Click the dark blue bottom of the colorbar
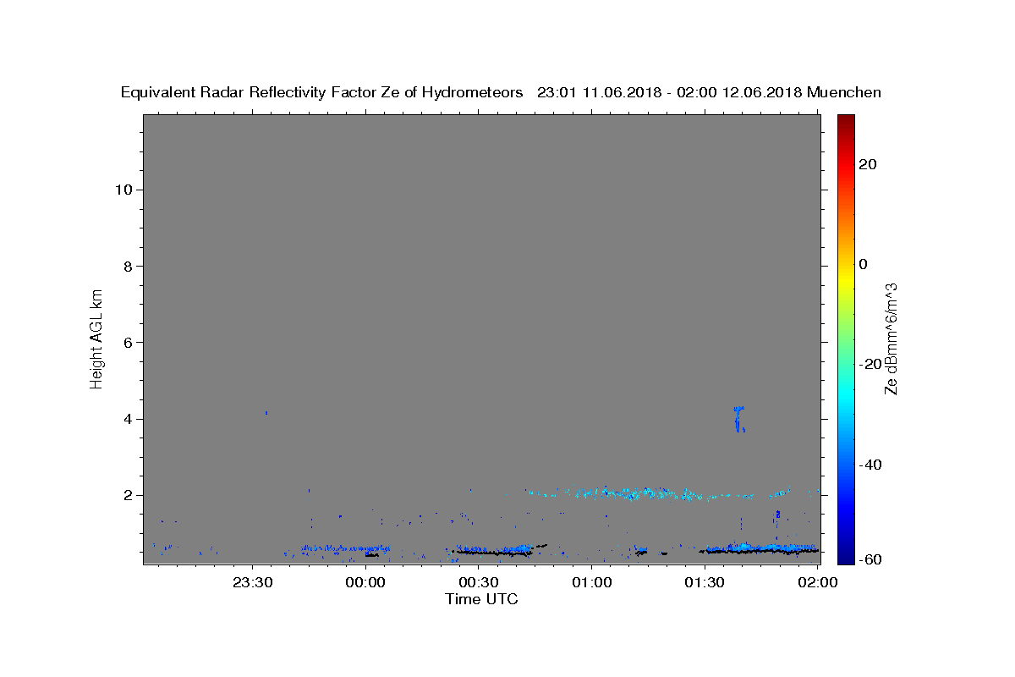The image size is (1015, 677). click(846, 554)
